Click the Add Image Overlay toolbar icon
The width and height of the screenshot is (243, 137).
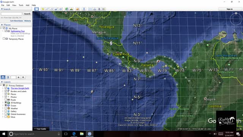[56, 9]
